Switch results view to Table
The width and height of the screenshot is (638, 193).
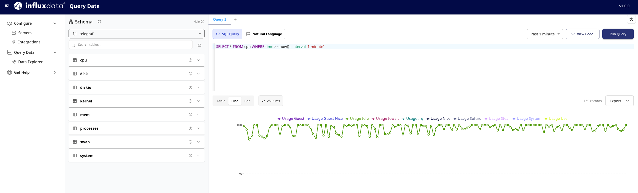(x=221, y=101)
